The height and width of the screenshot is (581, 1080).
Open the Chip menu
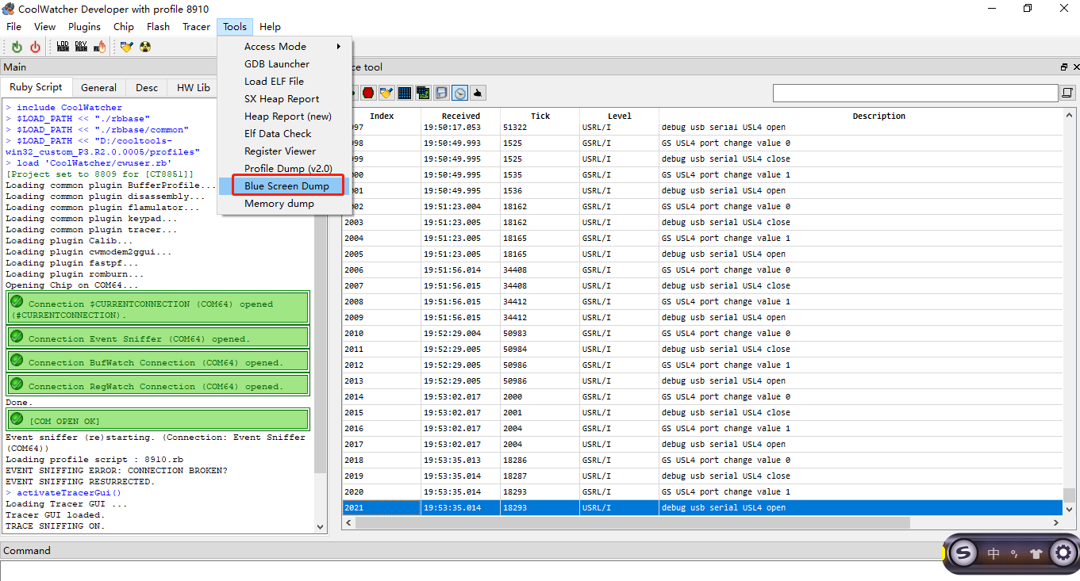[x=124, y=26]
